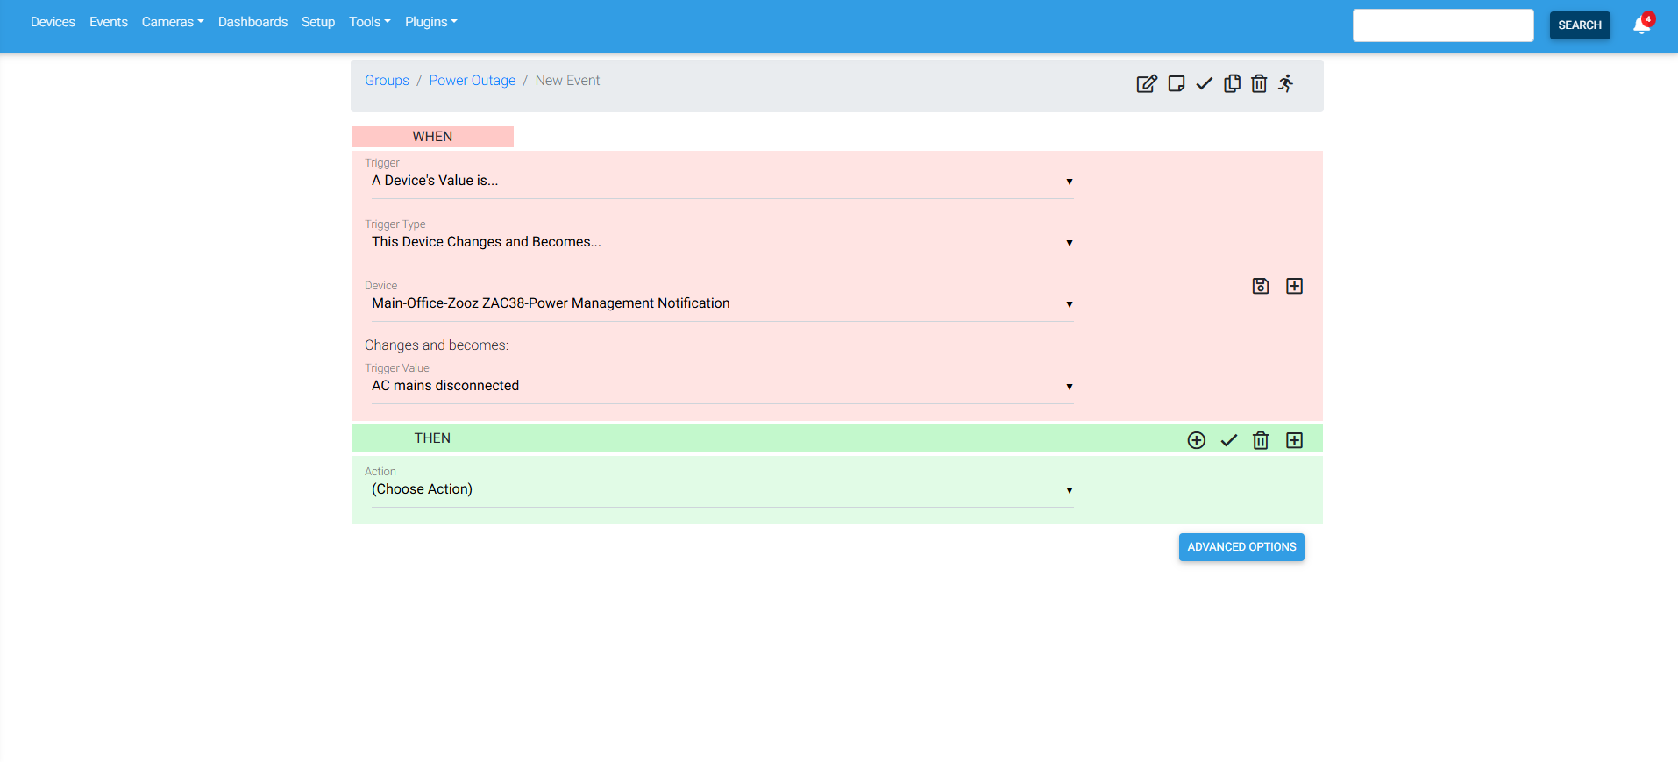Open the Trigger dropdown
The height and width of the screenshot is (762, 1678).
(722, 181)
